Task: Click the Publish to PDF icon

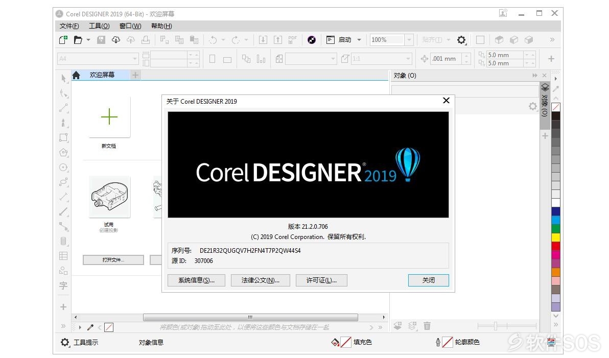Action: pos(292,40)
